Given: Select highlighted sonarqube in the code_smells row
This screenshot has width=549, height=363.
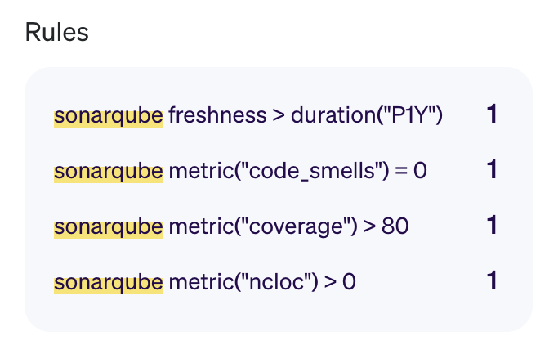Looking at the screenshot, I should tap(109, 172).
